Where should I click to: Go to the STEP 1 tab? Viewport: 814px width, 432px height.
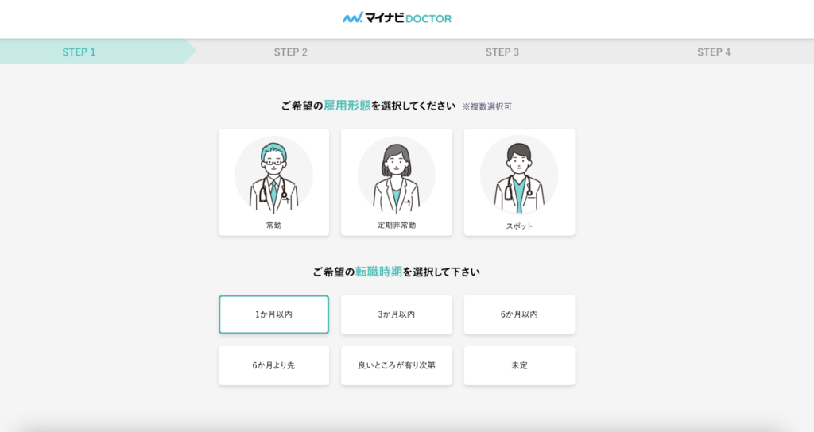point(79,52)
